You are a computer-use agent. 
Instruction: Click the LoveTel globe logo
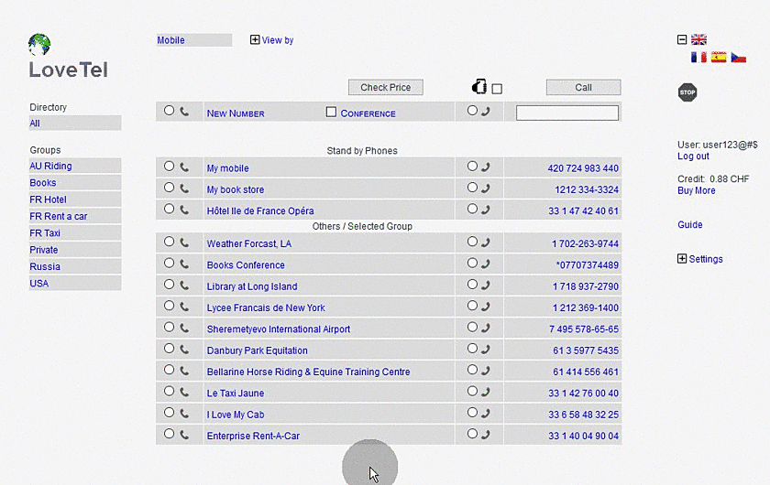(39, 45)
